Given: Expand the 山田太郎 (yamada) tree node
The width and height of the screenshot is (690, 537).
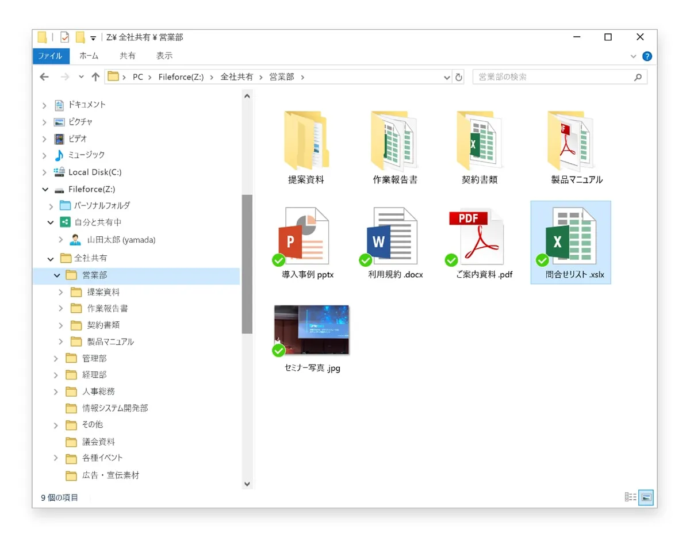Looking at the screenshot, I should (62, 240).
